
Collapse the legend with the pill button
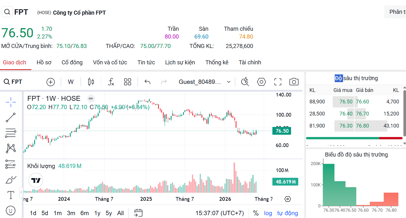(x=91, y=99)
